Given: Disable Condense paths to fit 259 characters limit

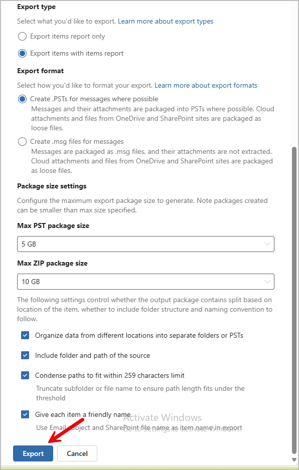Looking at the screenshot, I should [x=25, y=375].
